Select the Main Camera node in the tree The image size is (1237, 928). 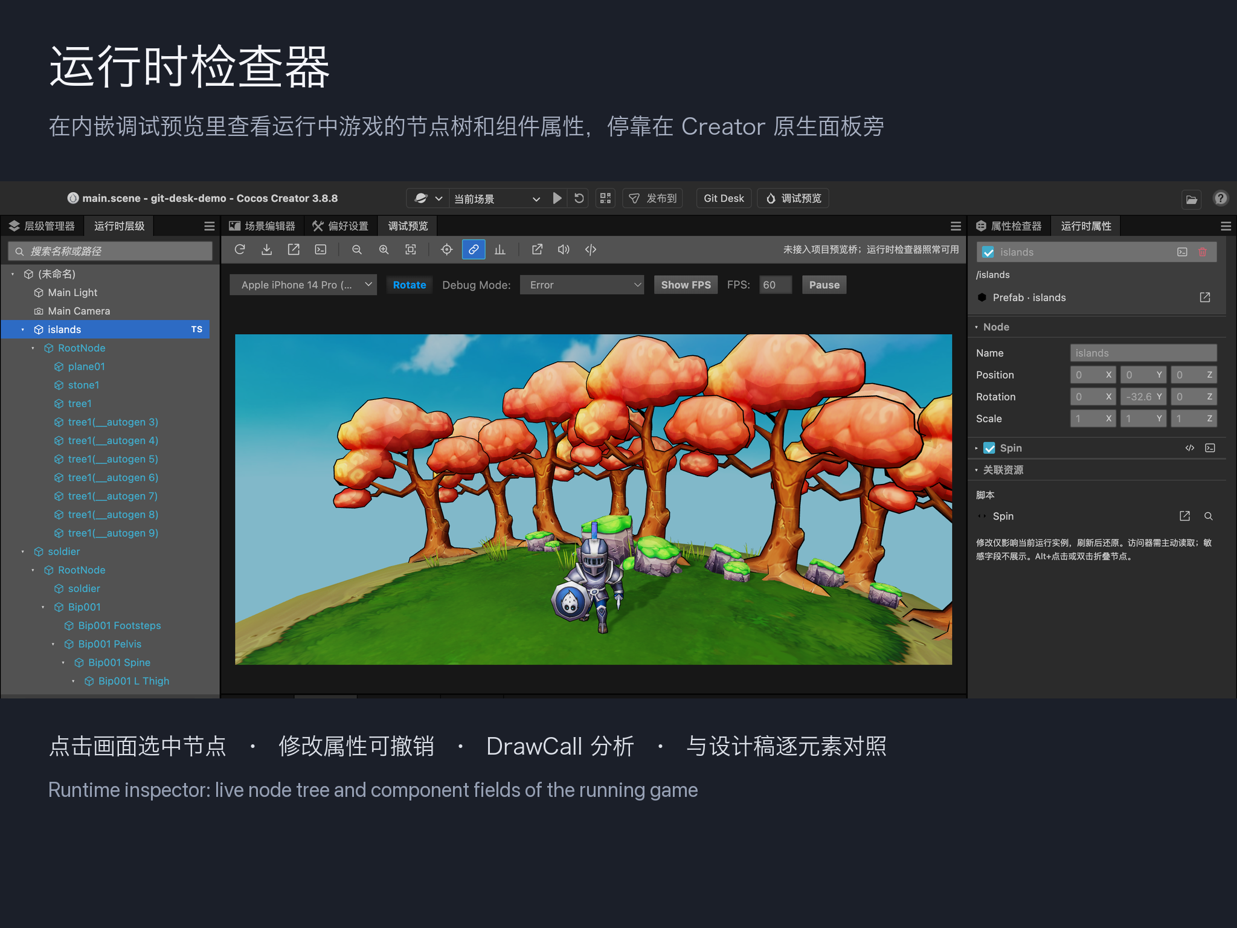[x=106, y=311]
